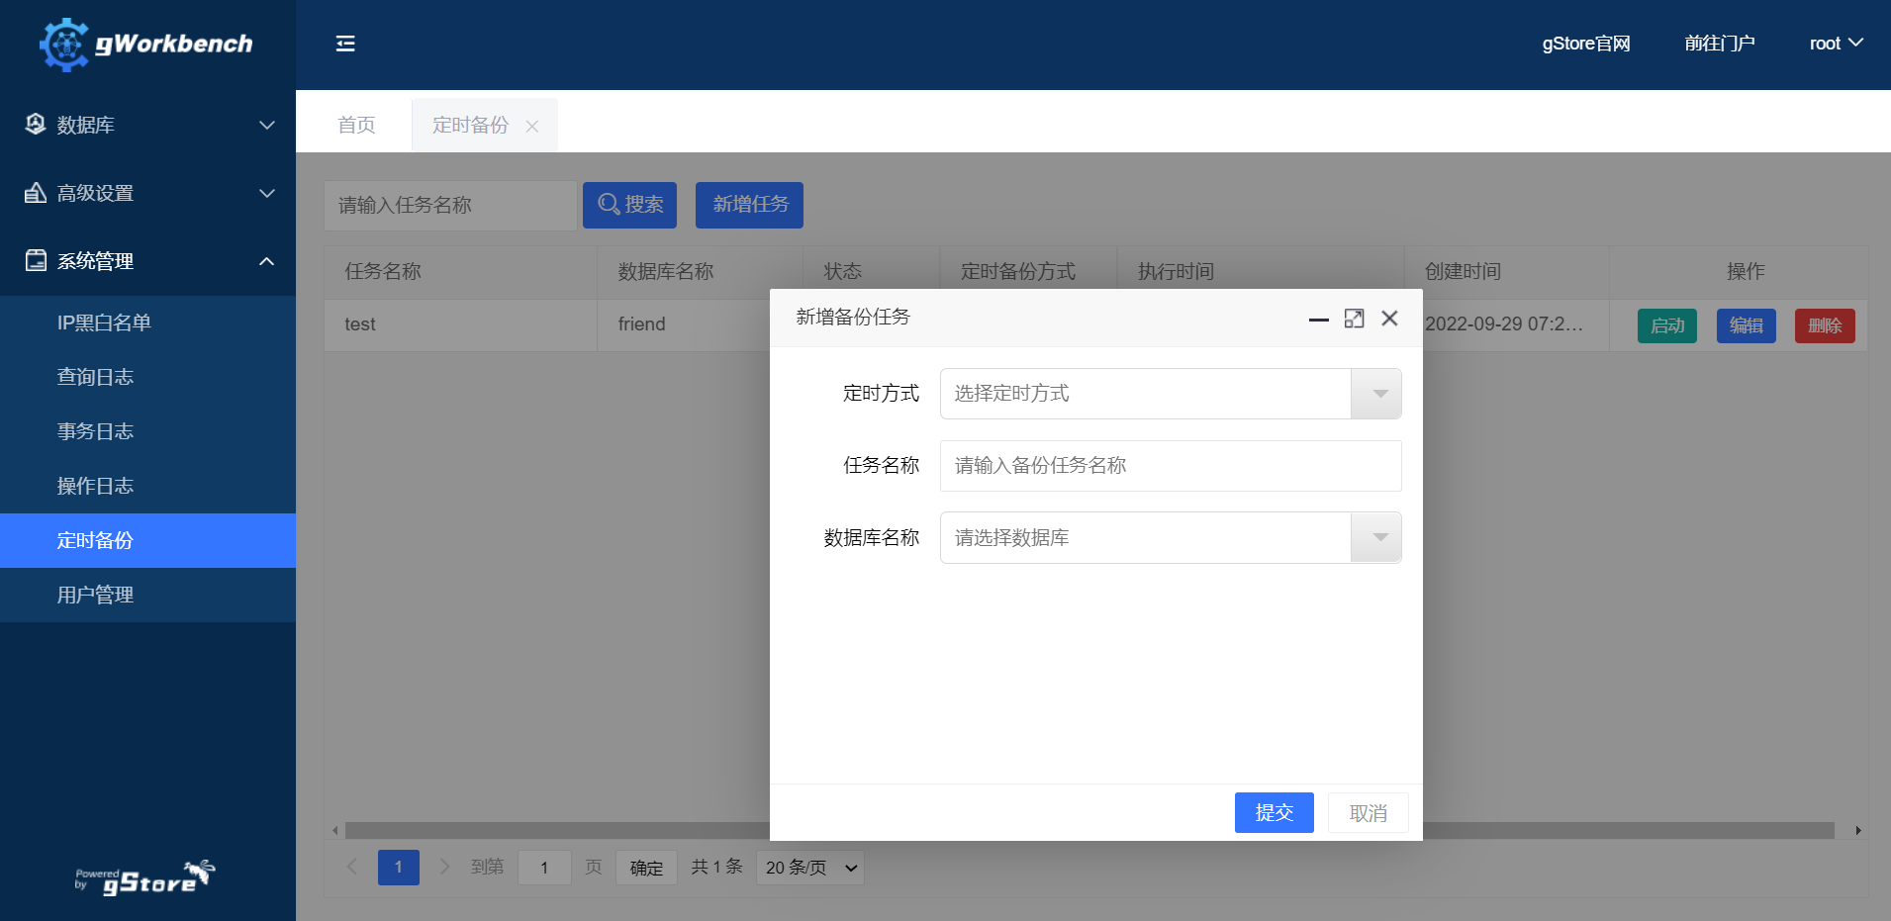The image size is (1891, 921).
Task: Click the system management (系统管理) icon
Action: pos(36,260)
